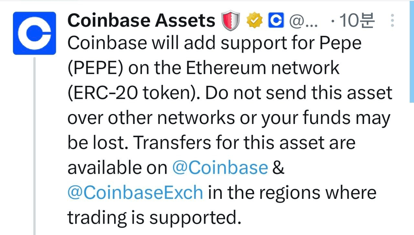Click "Do not send this asset" sentence
This screenshot has height=235, width=414.
point(299,93)
